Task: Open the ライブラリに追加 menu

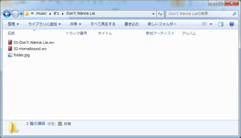Action: click(x=44, y=24)
